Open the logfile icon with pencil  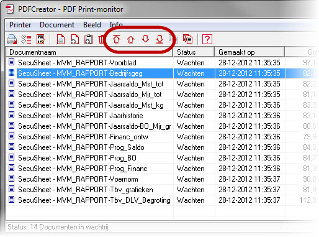coord(40,39)
